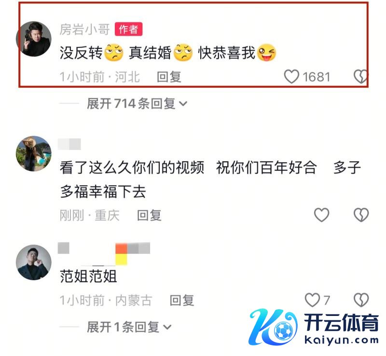The height and width of the screenshot is (356, 386).
Task: Open 房岩小哥's profile avatar
Action: [34, 39]
